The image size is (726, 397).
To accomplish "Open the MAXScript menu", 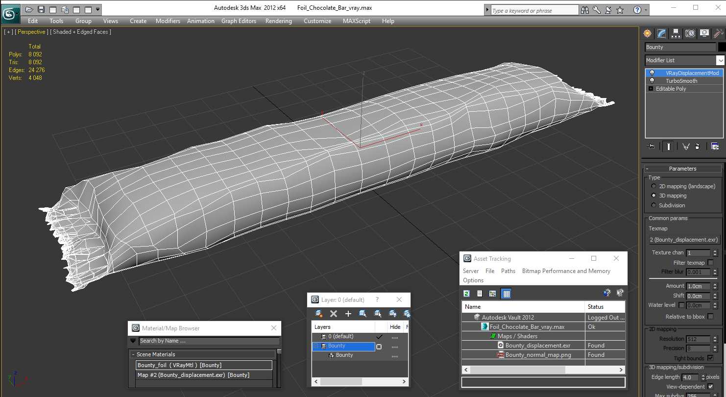I will coord(357,21).
